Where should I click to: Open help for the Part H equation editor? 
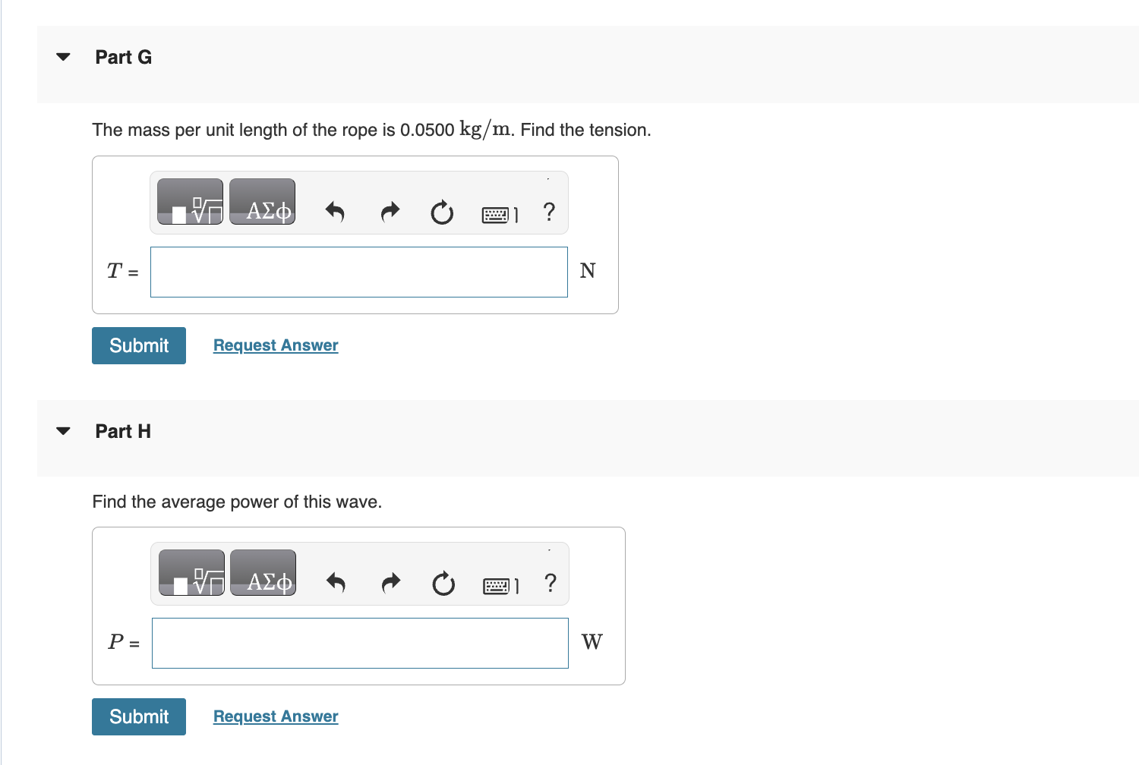pyautogui.click(x=550, y=584)
